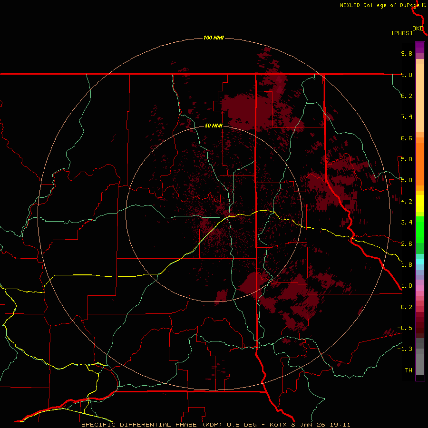The image size is (428, 428).
Task: Click the pink segment of the color bar
Action: (420, 288)
